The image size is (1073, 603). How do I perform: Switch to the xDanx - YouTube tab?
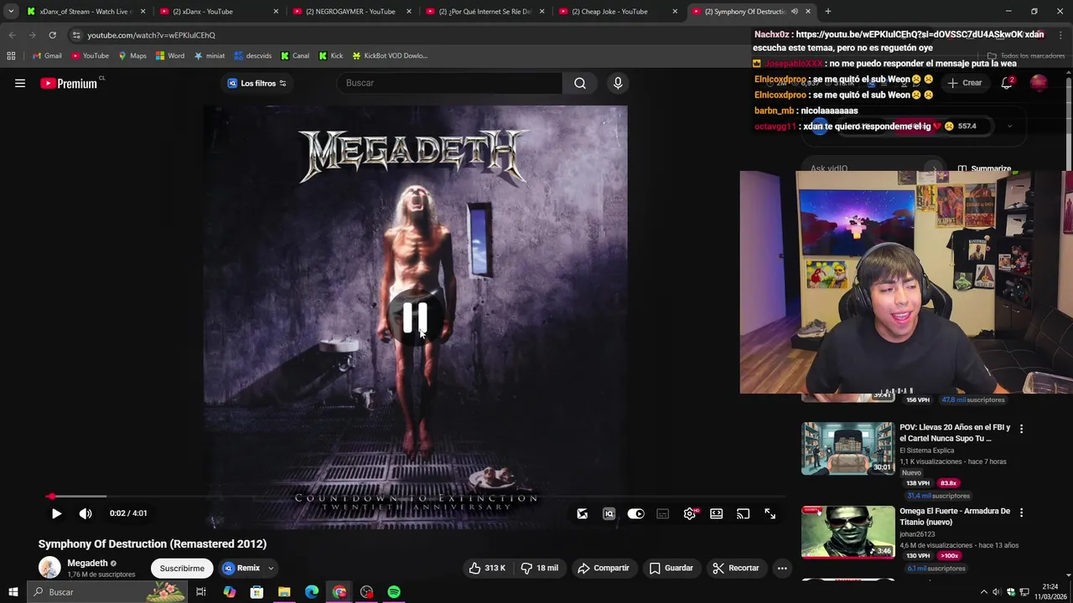tap(216, 12)
